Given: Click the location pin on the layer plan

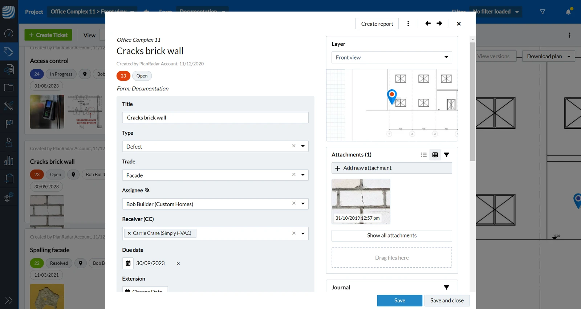Looking at the screenshot, I should pyautogui.click(x=392, y=97).
